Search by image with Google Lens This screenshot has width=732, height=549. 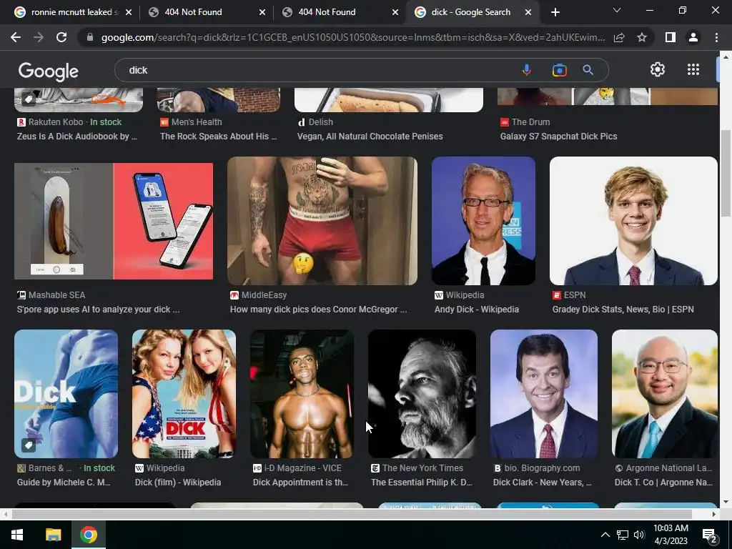[559, 70]
